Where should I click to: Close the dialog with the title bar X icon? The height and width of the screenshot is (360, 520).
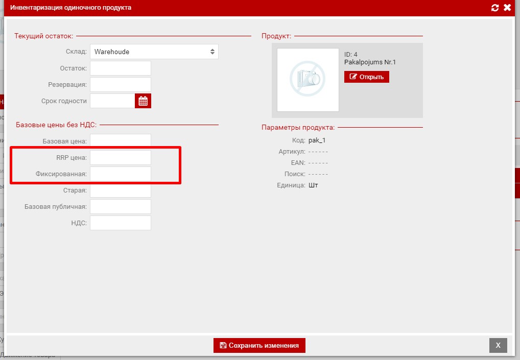tap(507, 8)
